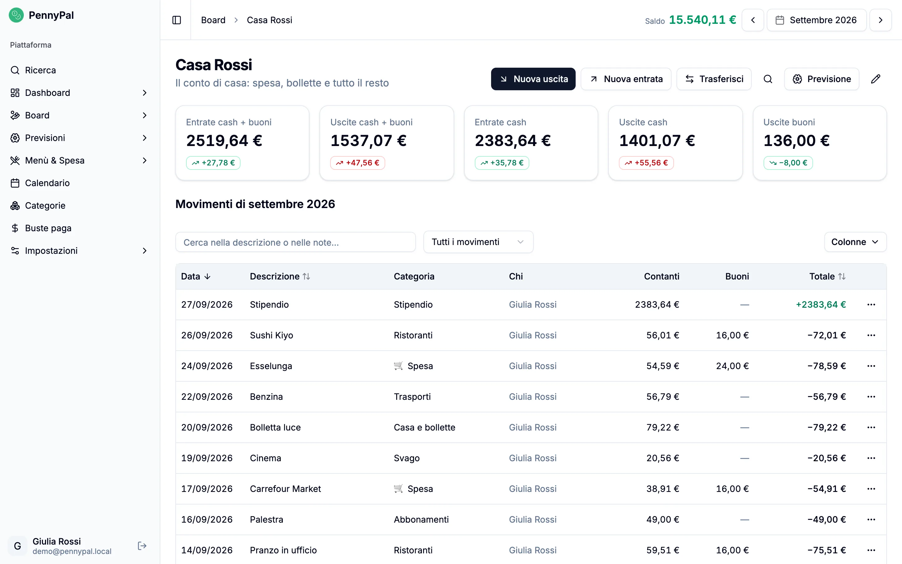Click the Trasferisci button
The image size is (902, 564).
714,79
